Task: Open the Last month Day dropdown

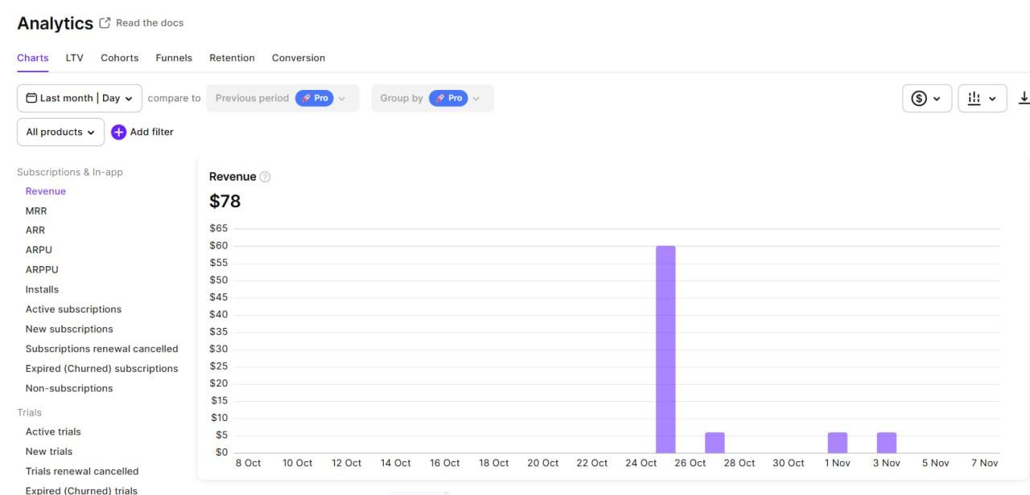Action: coord(79,97)
